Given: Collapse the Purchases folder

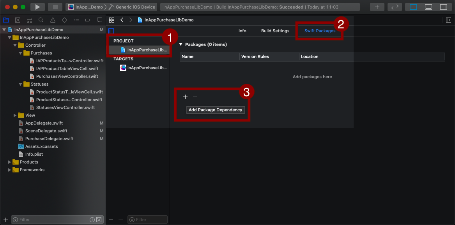Looking at the screenshot, I should coord(21,53).
